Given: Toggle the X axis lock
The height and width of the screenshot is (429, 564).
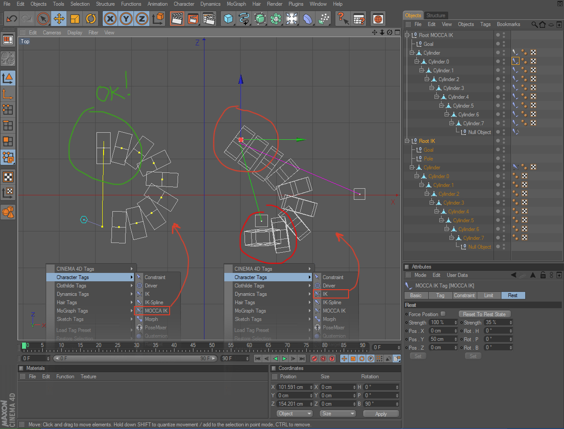Looking at the screenshot, I should coord(110,19).
